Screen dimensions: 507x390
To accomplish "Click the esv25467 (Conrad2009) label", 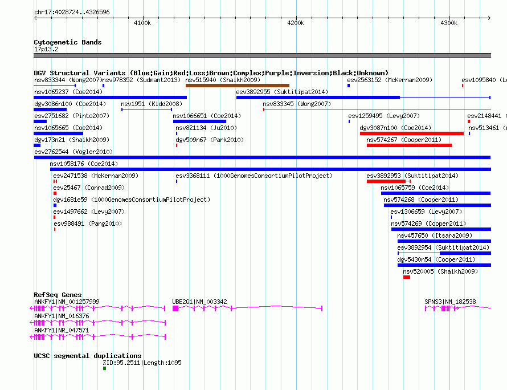I will coord(89,188).
